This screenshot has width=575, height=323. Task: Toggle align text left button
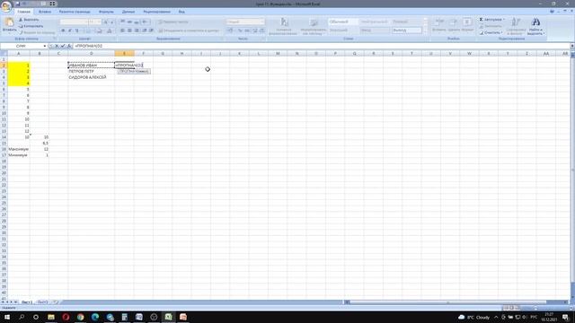point(122,31)
